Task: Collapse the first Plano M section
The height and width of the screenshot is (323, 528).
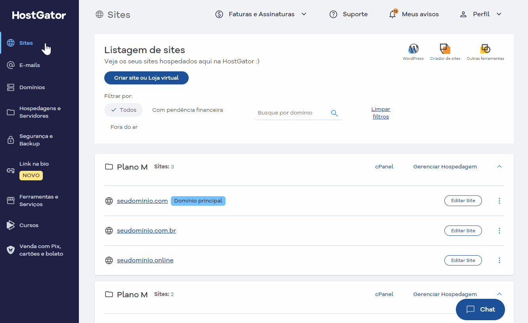Action: point(499,166)
